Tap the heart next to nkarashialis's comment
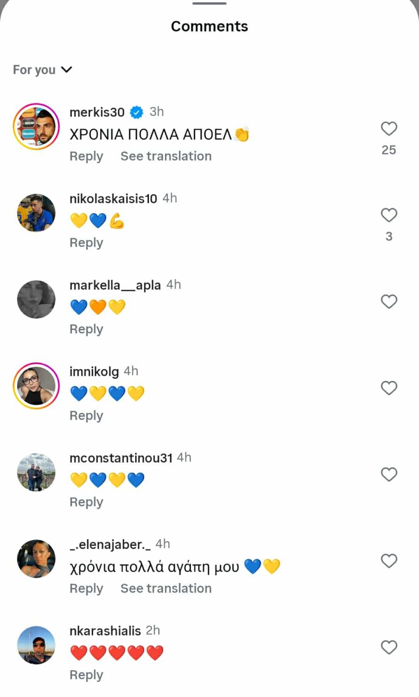Viewport: 419px width, 697px height. 389,647
